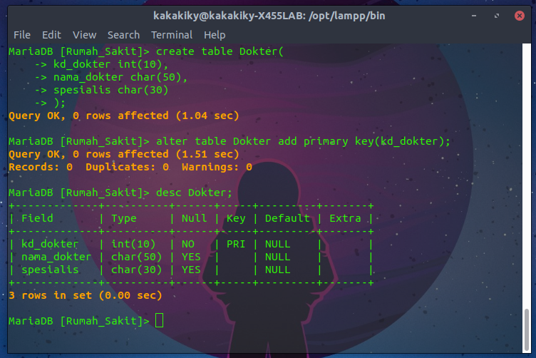Click the 'char(50)' type cell
Image resolution: width=536 pixels, height=358 pixels.
point(136,257)
